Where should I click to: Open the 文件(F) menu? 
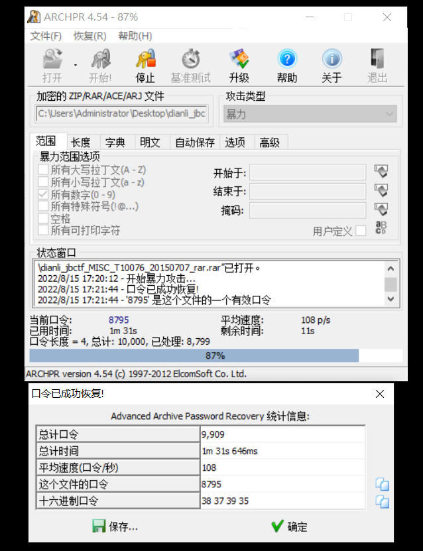coord(46,36)
